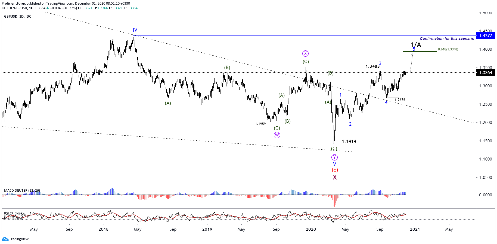
Task: Select the circled W wave label
Action: [277, 135]
